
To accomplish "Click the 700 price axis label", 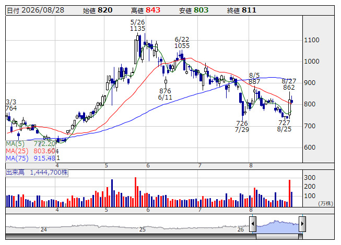I will (x=310, y=126).
